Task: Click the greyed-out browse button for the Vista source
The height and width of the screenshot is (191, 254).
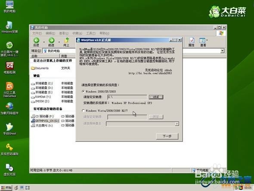Action: (156, 117)
